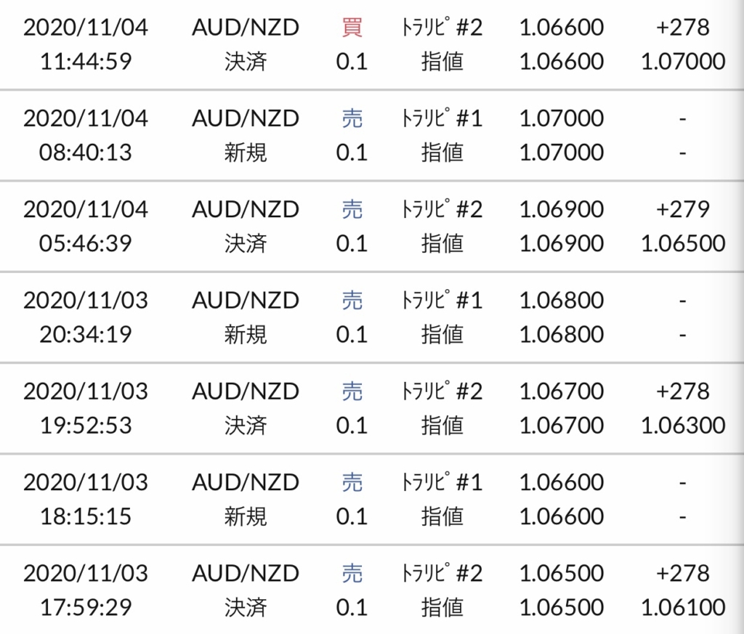Open the 2020/11/04 11:44:59 trade row
The image size is (744, 634).
point(372,44)
